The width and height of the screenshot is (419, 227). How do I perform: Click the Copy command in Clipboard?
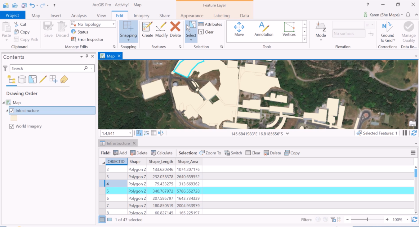pyautogui.click(x=22, y=32)
